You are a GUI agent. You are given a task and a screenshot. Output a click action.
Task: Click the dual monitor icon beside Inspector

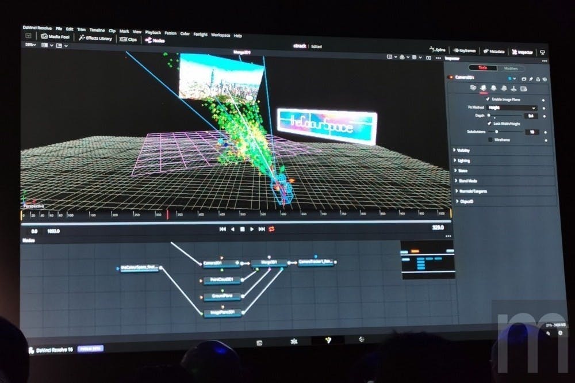click(542, 53)
